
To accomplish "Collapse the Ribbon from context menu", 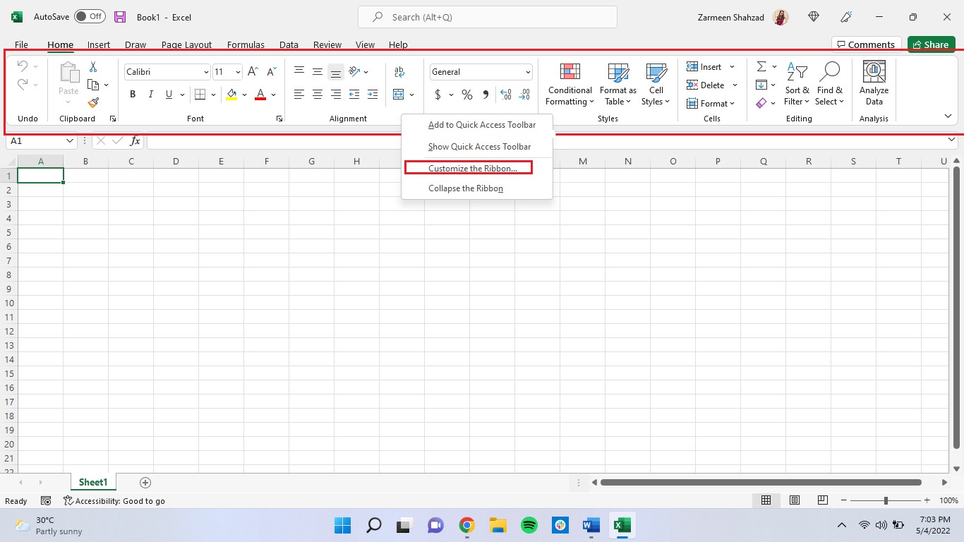I will [465, 188].
